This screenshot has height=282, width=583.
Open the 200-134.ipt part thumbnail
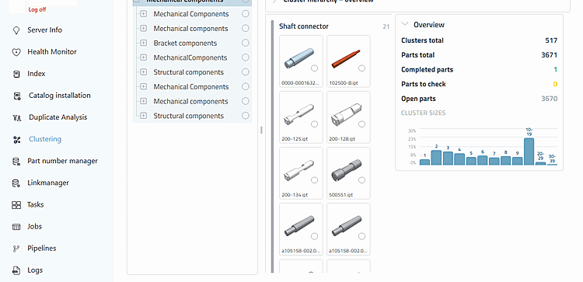point(301,173)
